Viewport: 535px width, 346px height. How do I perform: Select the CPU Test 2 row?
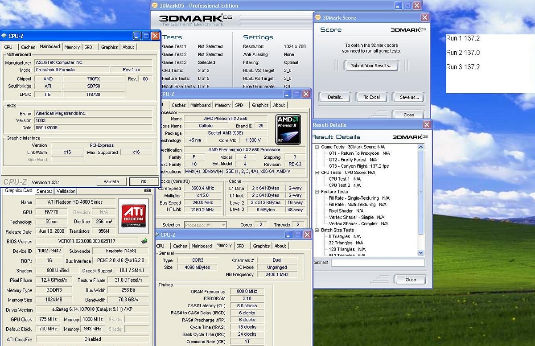(345, 185)
